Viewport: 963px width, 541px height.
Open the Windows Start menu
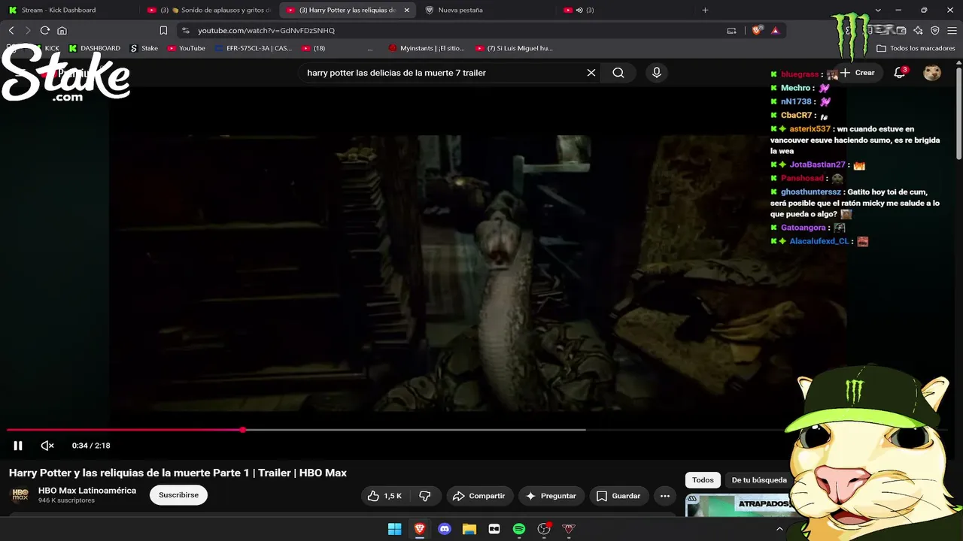394,529
